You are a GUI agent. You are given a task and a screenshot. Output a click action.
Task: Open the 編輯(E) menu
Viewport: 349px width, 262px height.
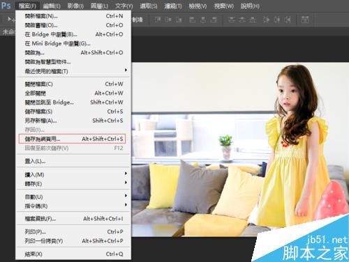[52, 6]
